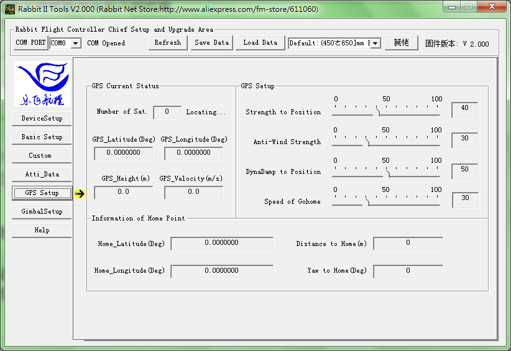Select the GPS Setup page
Image resolution: width=511 pixels, height=351 pixels.
click(42, 193)
